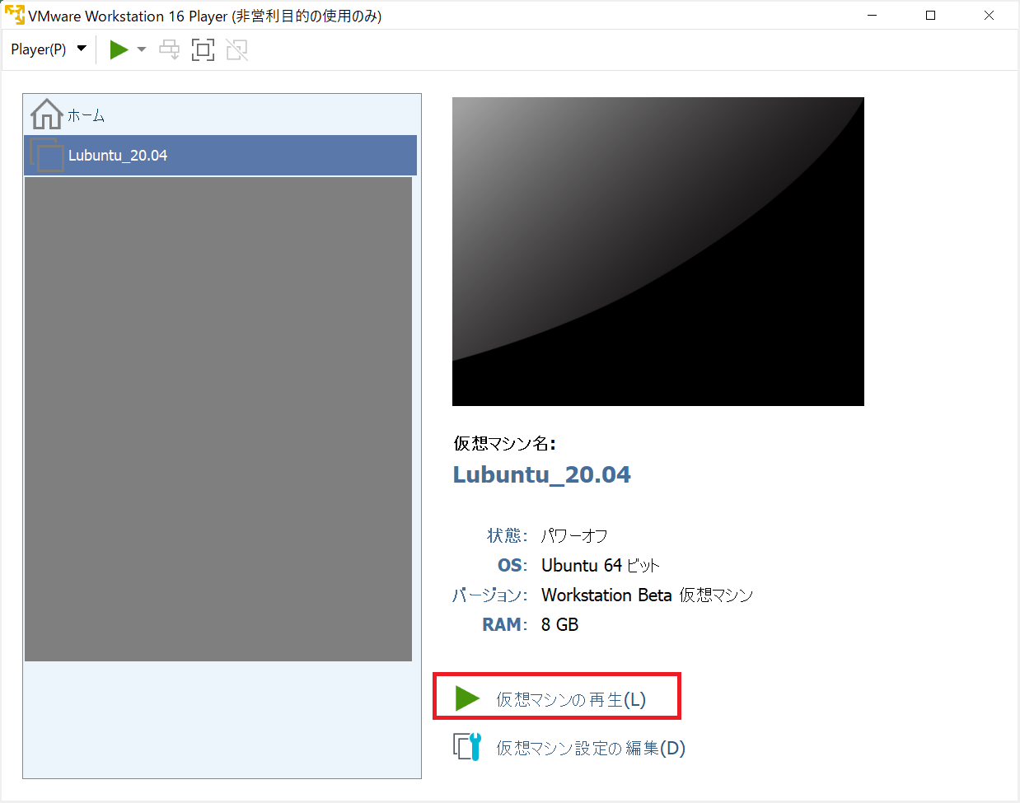
Task: Maximize the VMware Player window
Action: coord(930,16)
